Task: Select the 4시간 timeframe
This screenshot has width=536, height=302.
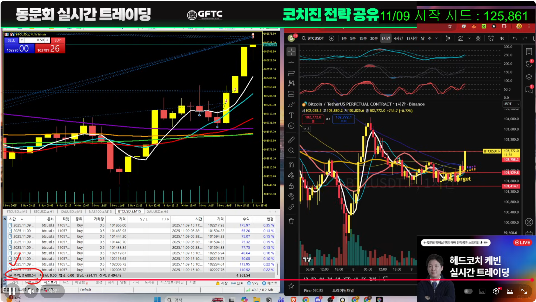Action: [x=398, y=38]
